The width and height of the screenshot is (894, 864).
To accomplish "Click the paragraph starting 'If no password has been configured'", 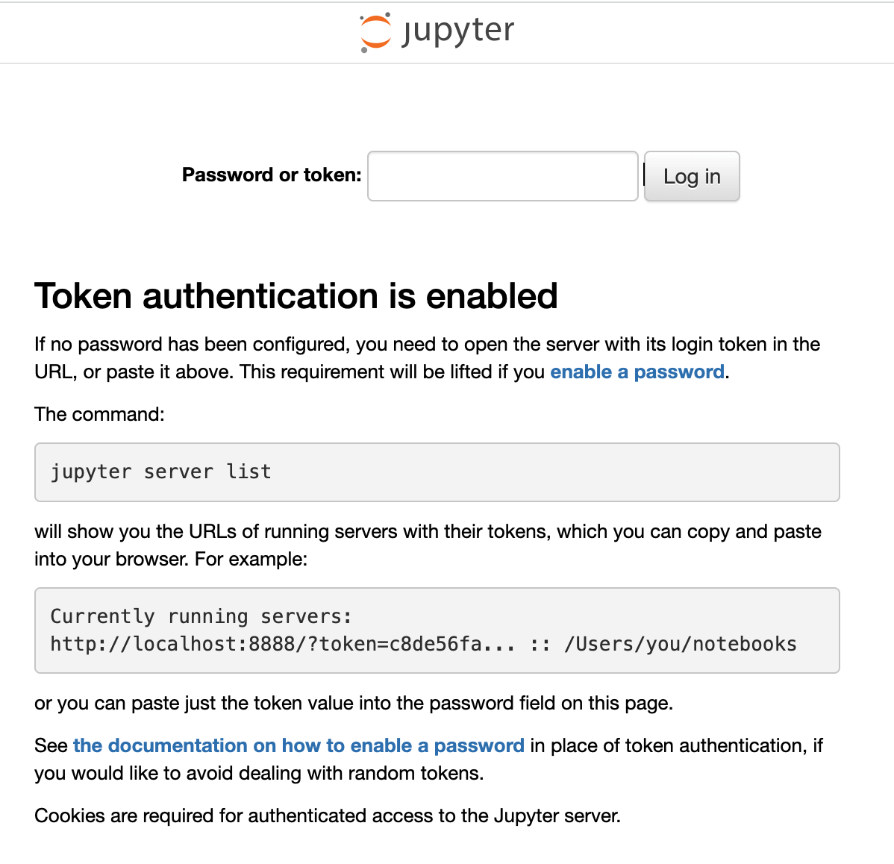I will point(428,358).
